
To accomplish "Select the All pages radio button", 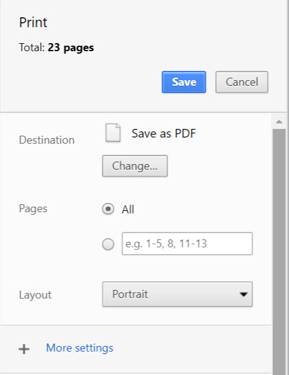I will (x=108, y=209).
